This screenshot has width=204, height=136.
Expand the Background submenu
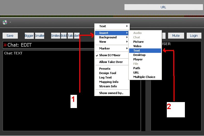pos(112,37)
